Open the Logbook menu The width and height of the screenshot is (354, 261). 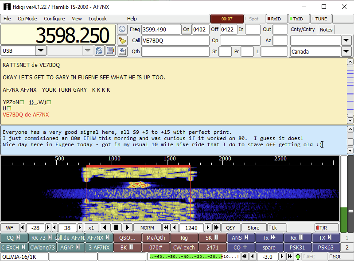click(x=97, y=19)
